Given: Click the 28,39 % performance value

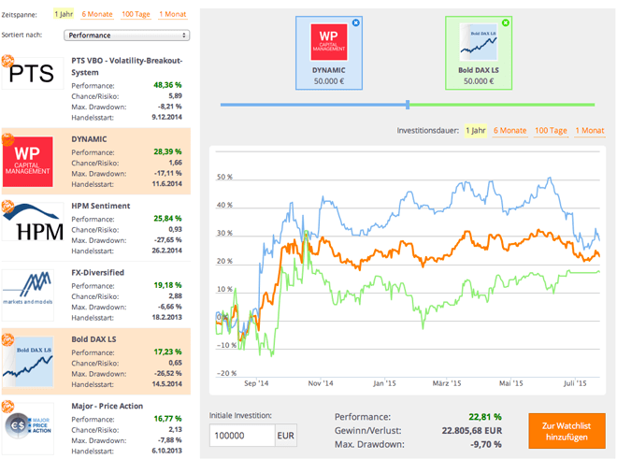Looking at the screenshot, I should click(x=167, y=151).
